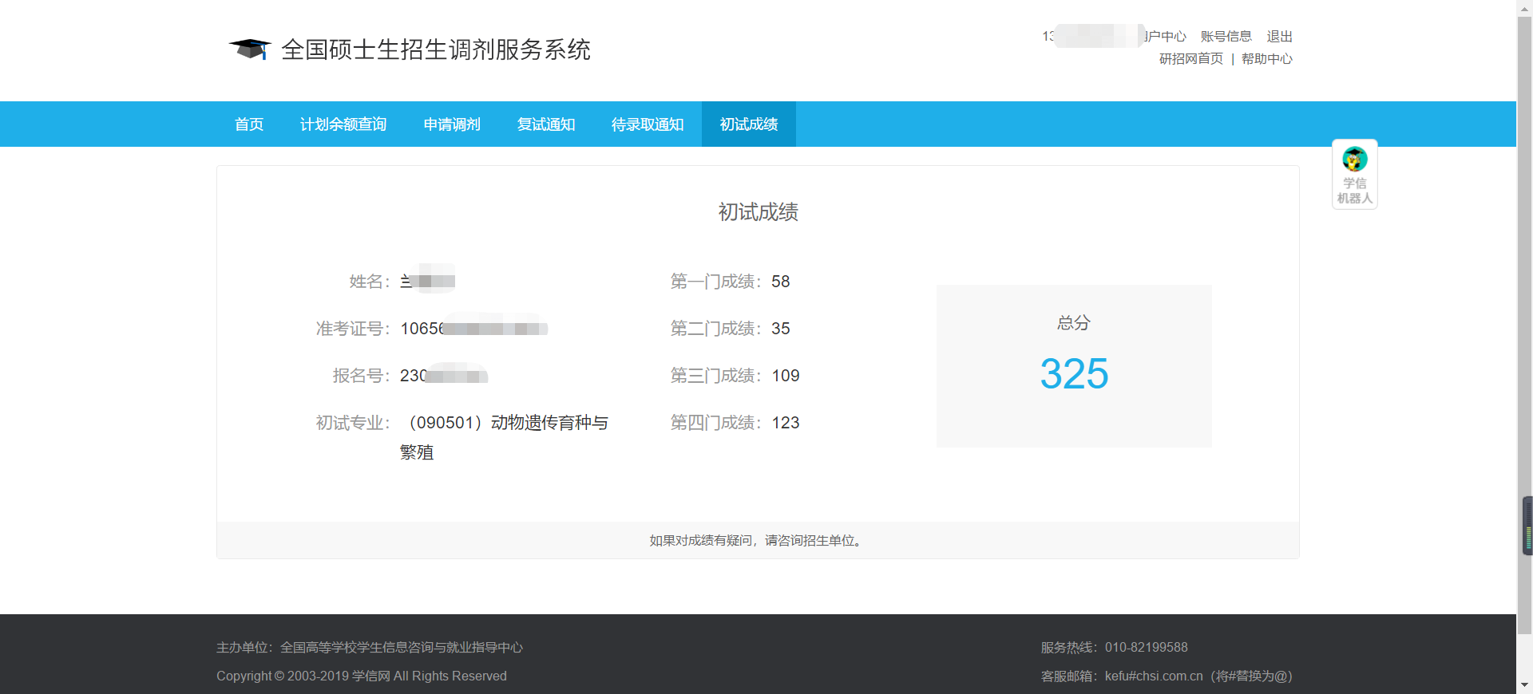Select the total score value 325
Screen dimensions: 1533x694
pyautogui.click(x=1074, y=374)
